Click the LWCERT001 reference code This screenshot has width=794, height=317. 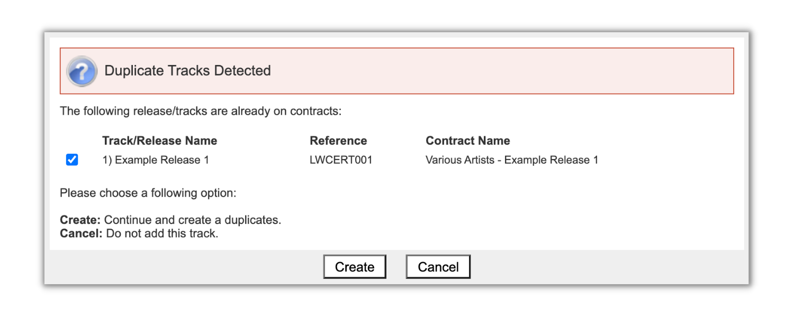(x=341, y=160)
